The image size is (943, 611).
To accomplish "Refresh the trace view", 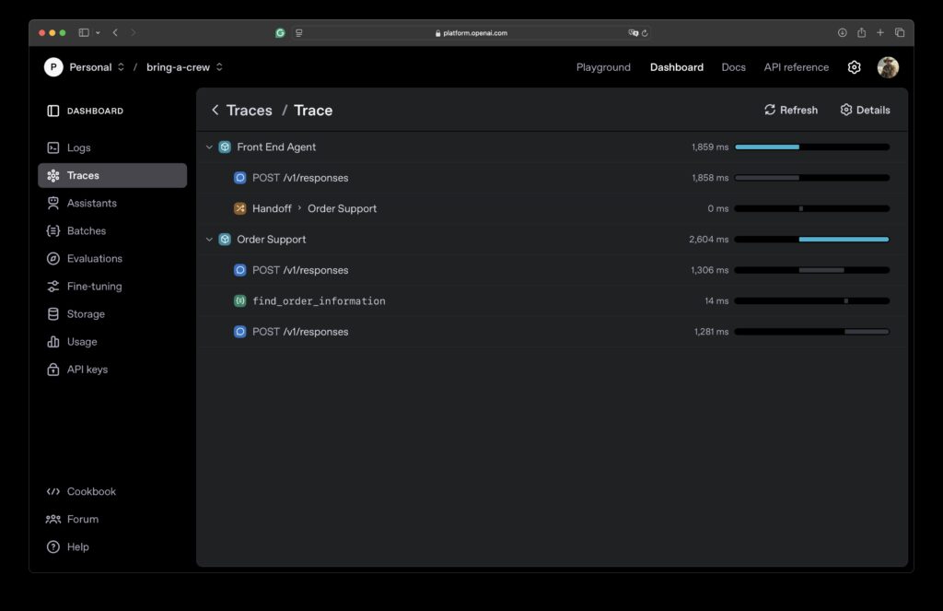I will [x=790, y=111].
